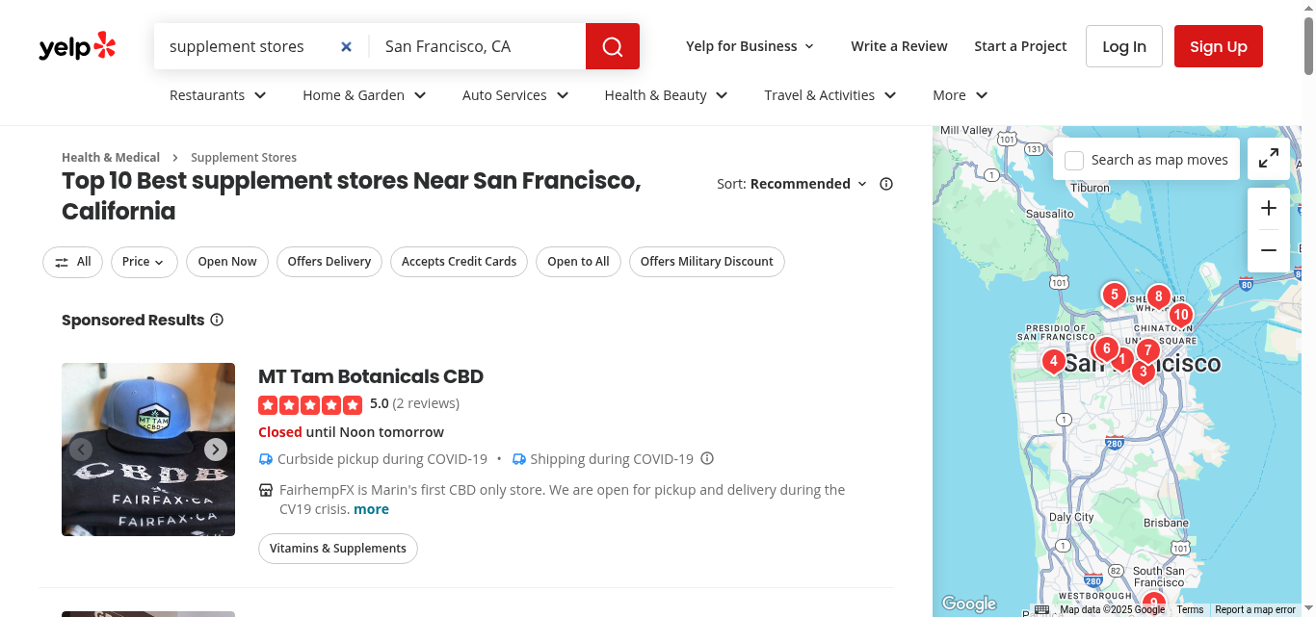
Task: Go to Supplement Stores breadcrumb
Action: pyautogui.click(x=244, y=157)
